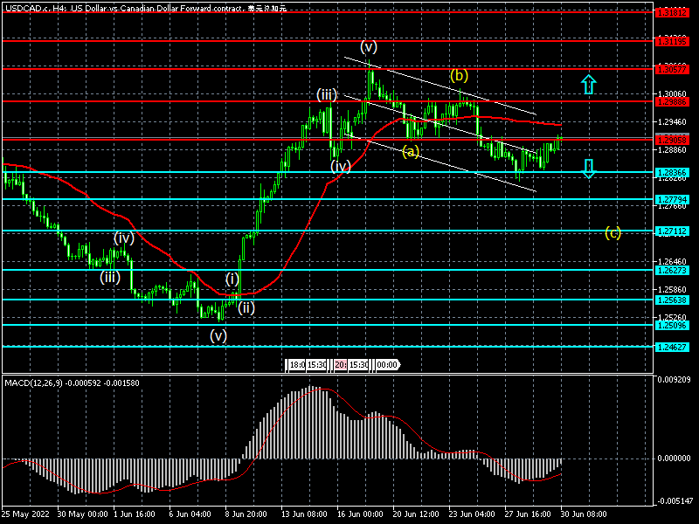Screen dimensions: 699x524
Task: Click the 1.26460 price axis value
Action: (672, 261)
